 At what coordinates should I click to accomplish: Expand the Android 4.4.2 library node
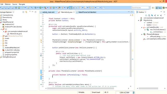click(x=1, y=24)
